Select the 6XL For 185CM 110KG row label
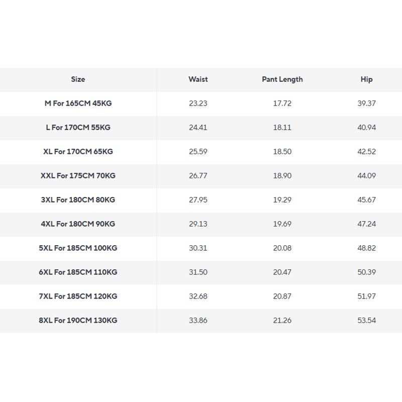Image resolution: width=402 pixels, height=402 pixels. (x=78, y=272)
